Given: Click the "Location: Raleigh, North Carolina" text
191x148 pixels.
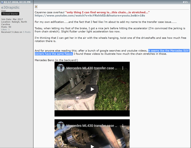Looking at the screenshot, I should coord(14,23).
